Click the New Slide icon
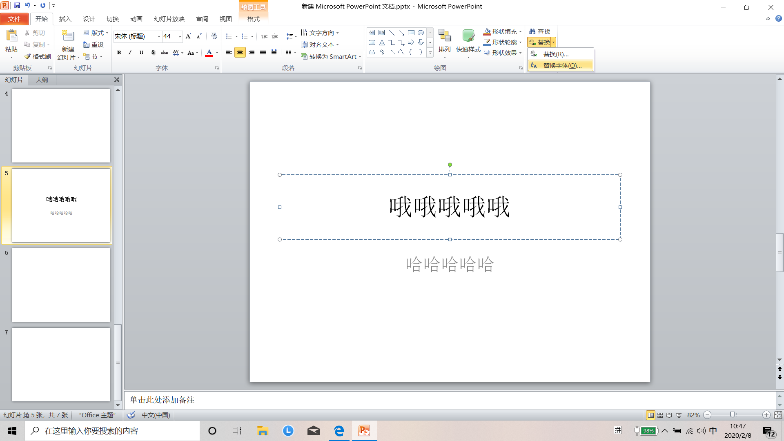 coord(68,36)
